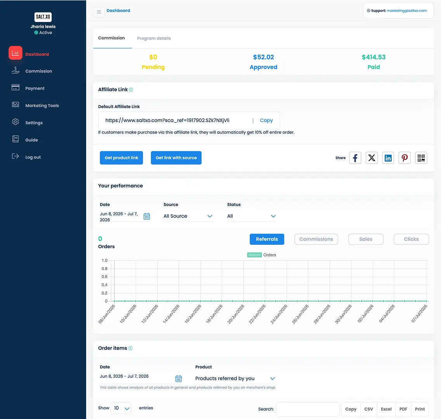
Task: Select the Referrals chart button
Action: pos(267,239)
